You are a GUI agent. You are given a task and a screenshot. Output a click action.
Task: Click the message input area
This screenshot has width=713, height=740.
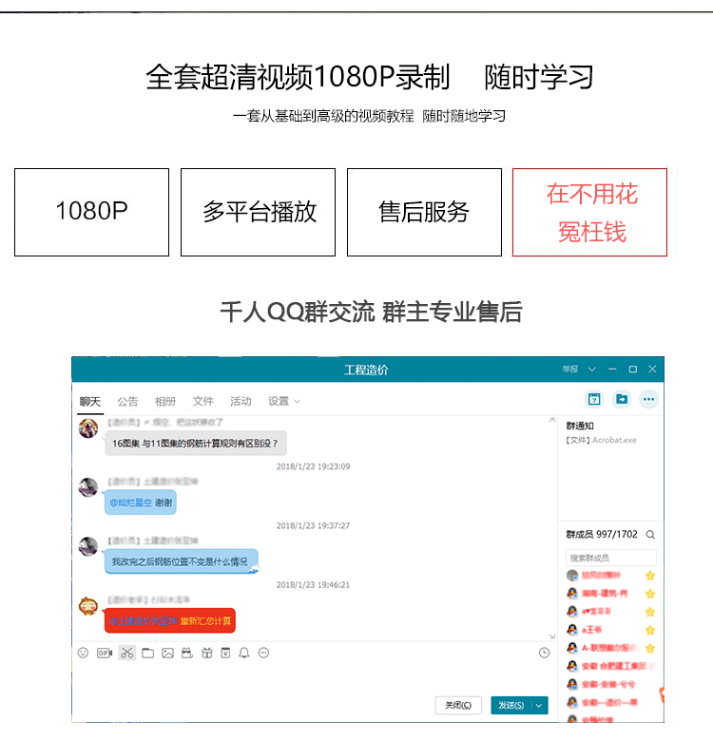314,677
